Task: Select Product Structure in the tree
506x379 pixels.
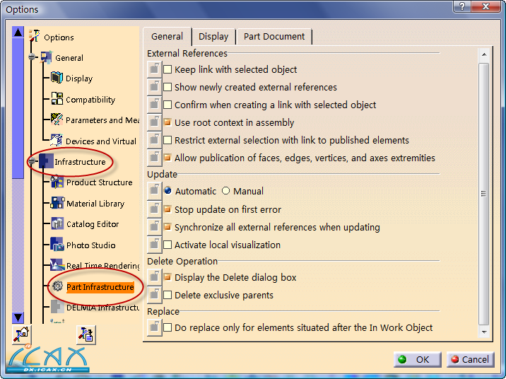Action: coord(99,182)
